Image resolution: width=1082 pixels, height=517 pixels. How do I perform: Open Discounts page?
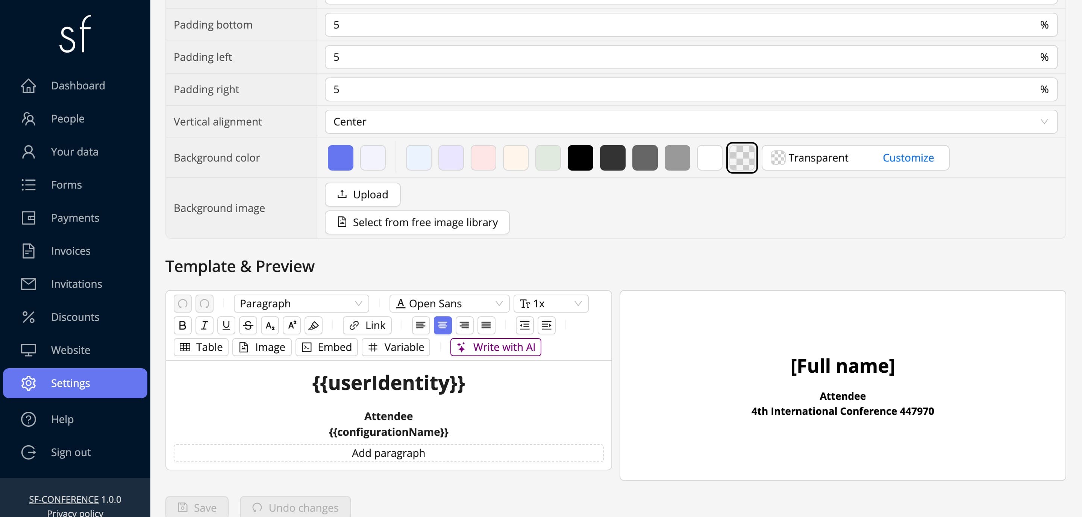pyautogui.click(x=75, y=317)
